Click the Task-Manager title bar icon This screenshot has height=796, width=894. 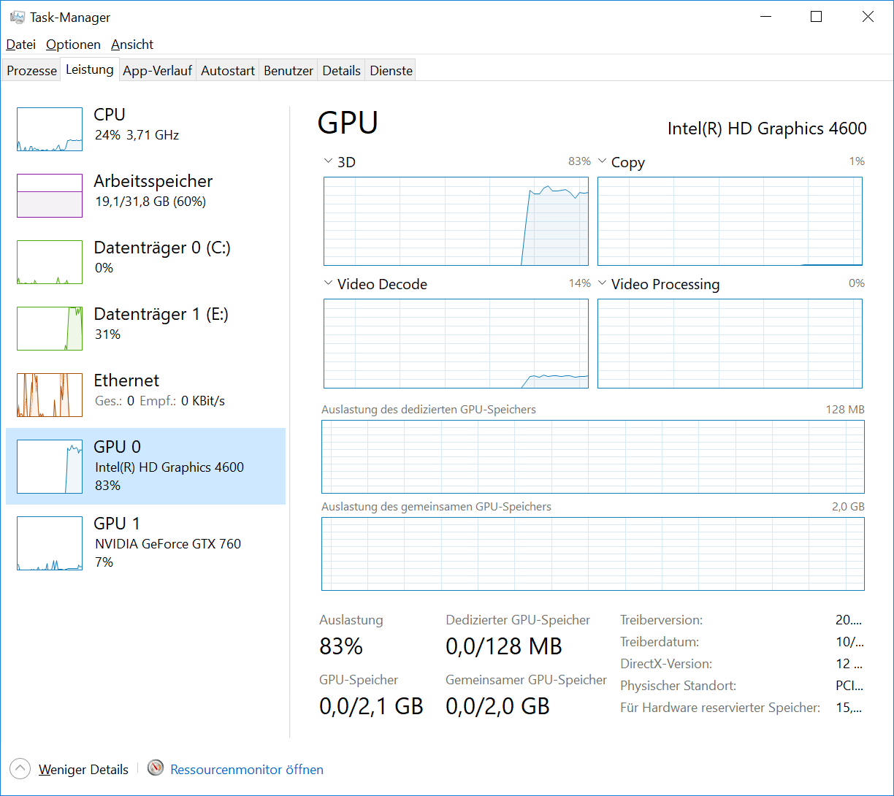click(x=18, y=17)
